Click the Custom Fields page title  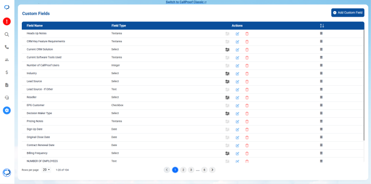[36, 13]
